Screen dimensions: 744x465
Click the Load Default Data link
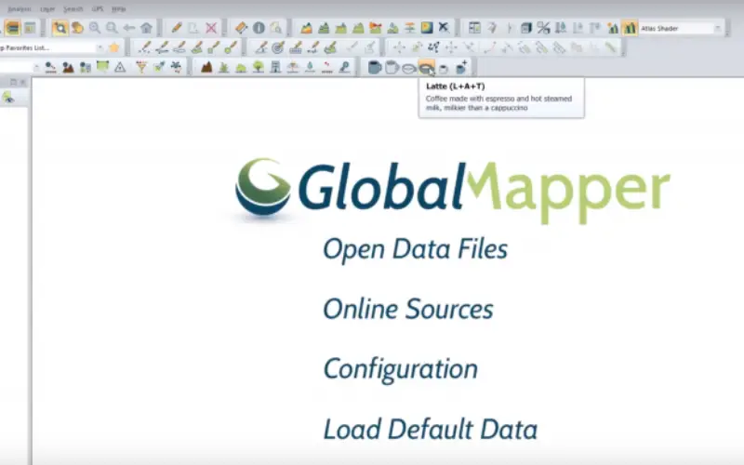click(x=431, y=429)
